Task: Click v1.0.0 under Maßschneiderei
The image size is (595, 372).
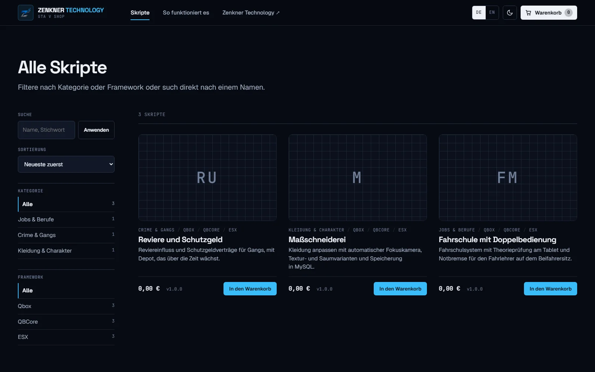Action: tap(324, 289)
